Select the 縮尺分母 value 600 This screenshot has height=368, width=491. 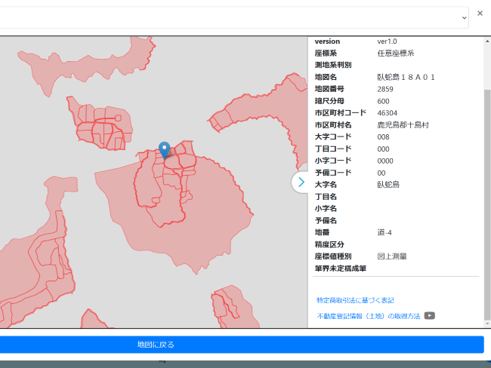(383, 101)
